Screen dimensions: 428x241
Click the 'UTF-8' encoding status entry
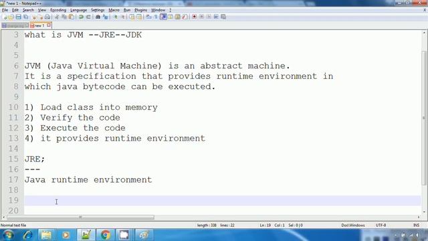381,225
